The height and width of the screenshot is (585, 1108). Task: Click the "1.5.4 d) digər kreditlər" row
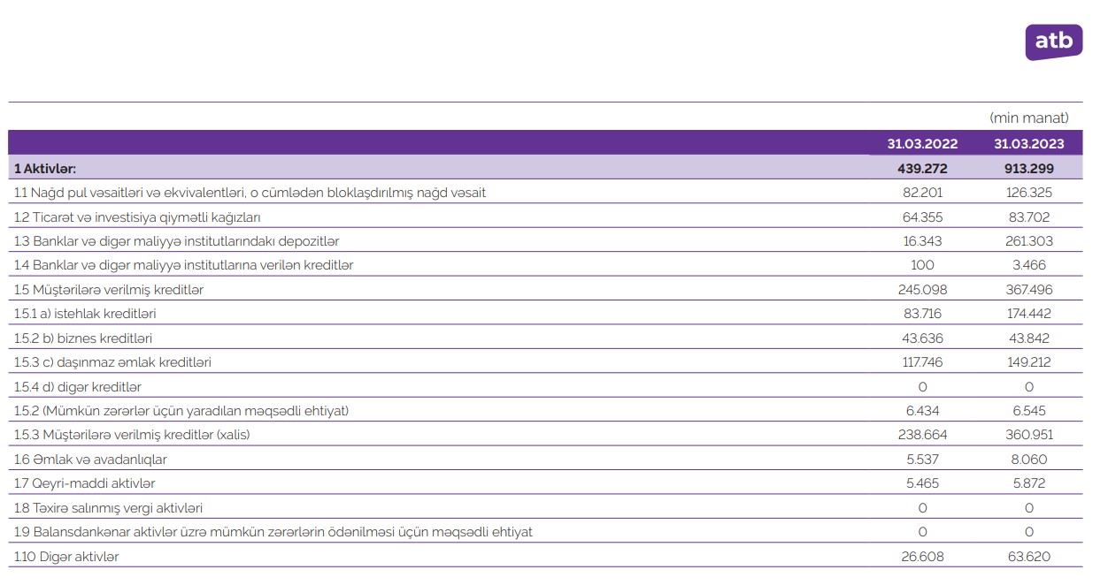point(78,387)
